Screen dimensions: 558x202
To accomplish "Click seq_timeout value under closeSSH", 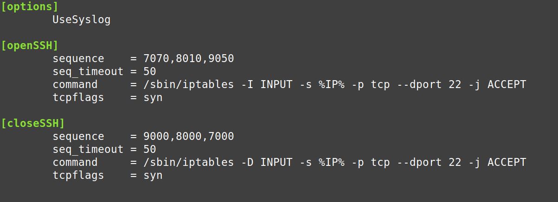I will [149, 150].
